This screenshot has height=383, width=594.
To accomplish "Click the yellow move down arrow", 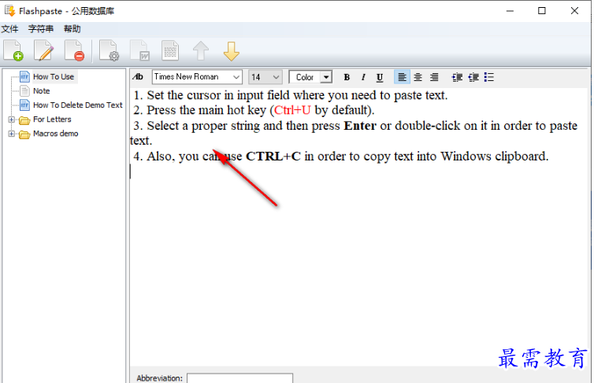I will 231,51.
